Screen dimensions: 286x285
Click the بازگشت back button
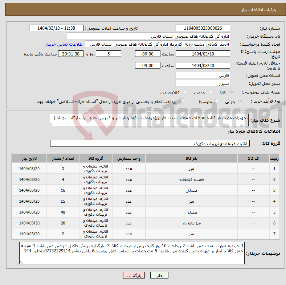(134, 275)
